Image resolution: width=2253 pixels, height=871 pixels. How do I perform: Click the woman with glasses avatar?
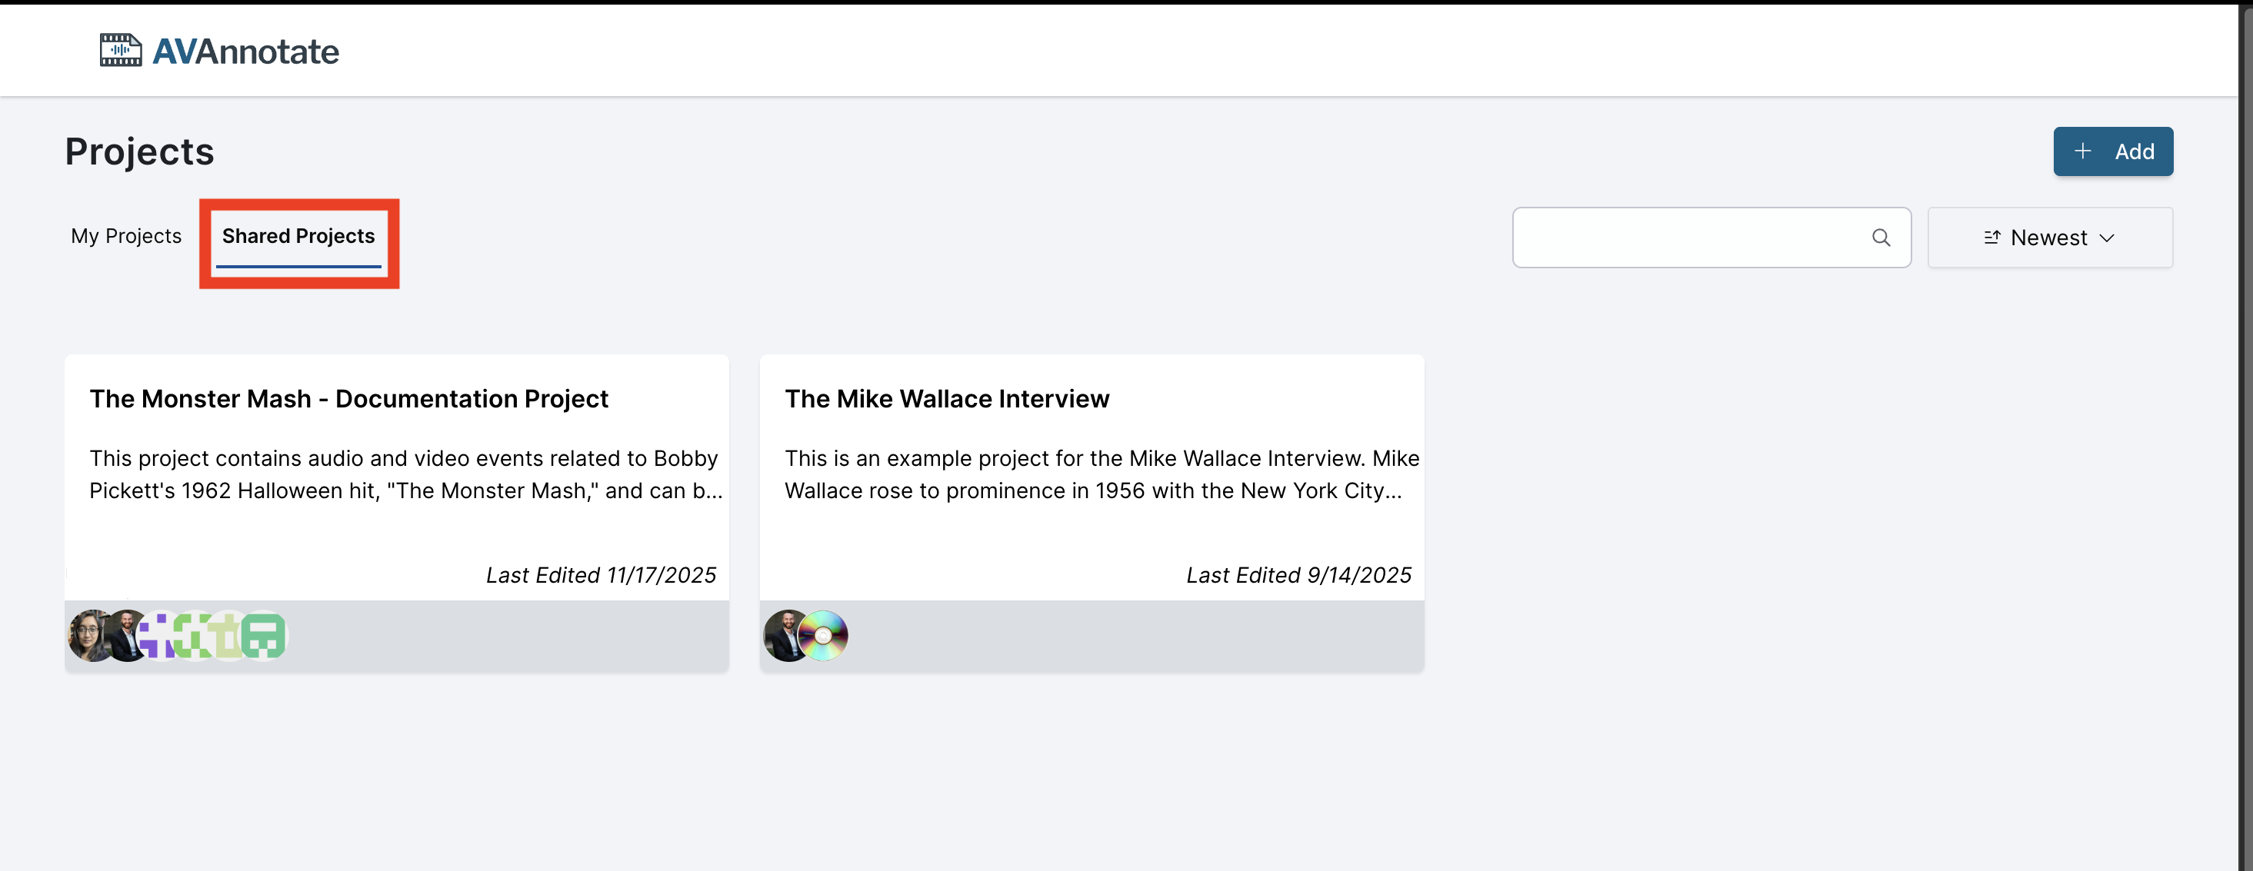tap(88, 636)
